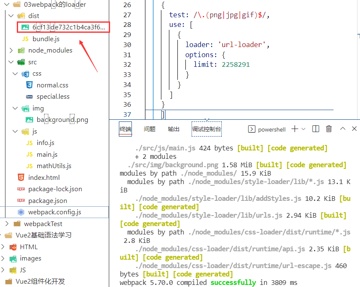The height and width of the screenshot is (287, 360).
Task: Click the JS icon beside bundle.js
Action: click(25, 39)
